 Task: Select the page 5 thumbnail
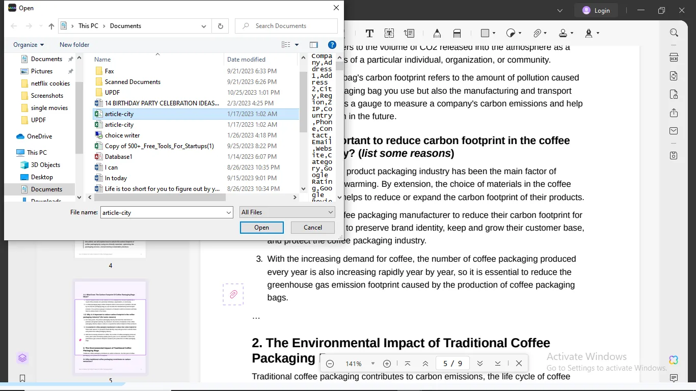[x=110, y=327]
